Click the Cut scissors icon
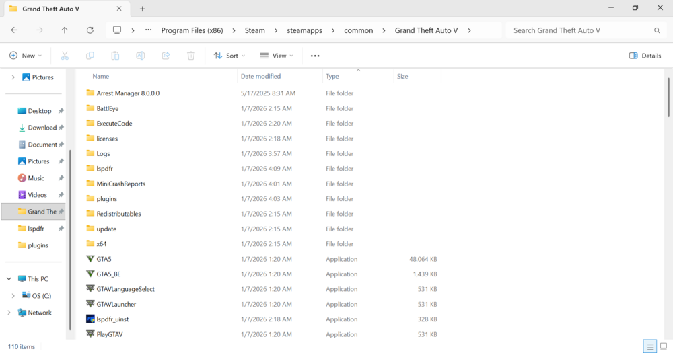This screenshot has height=353, width=673. (65, 56)
